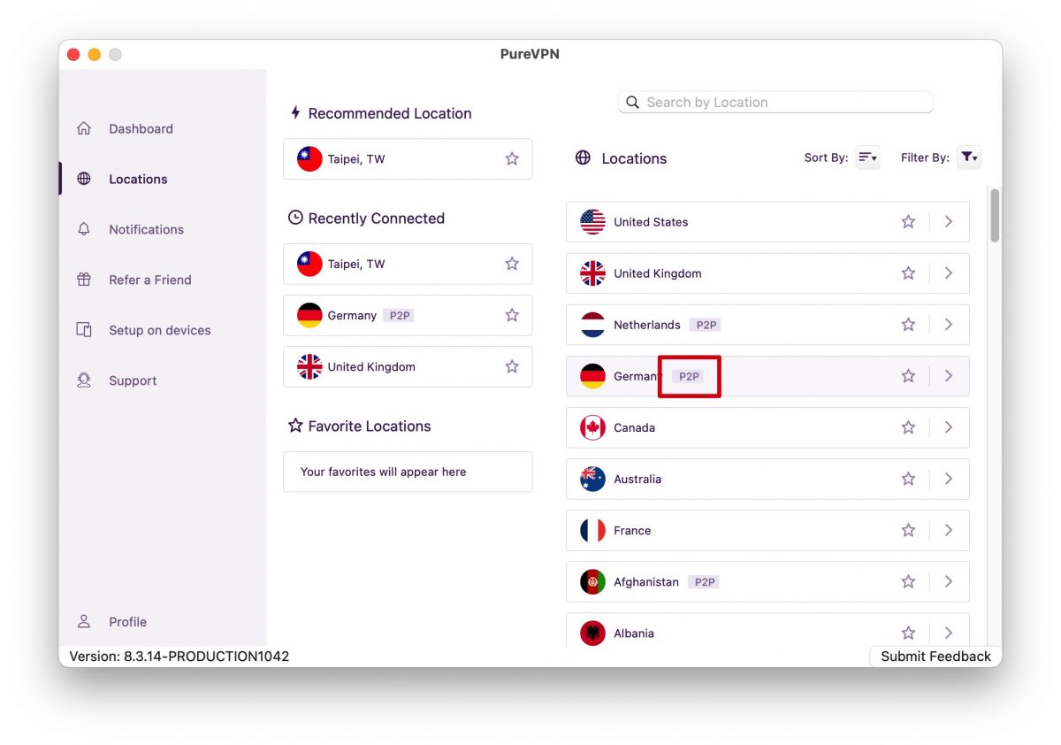Go to Dashboard section
Viewport: 1061px width, 745px height.
point(141,128)
